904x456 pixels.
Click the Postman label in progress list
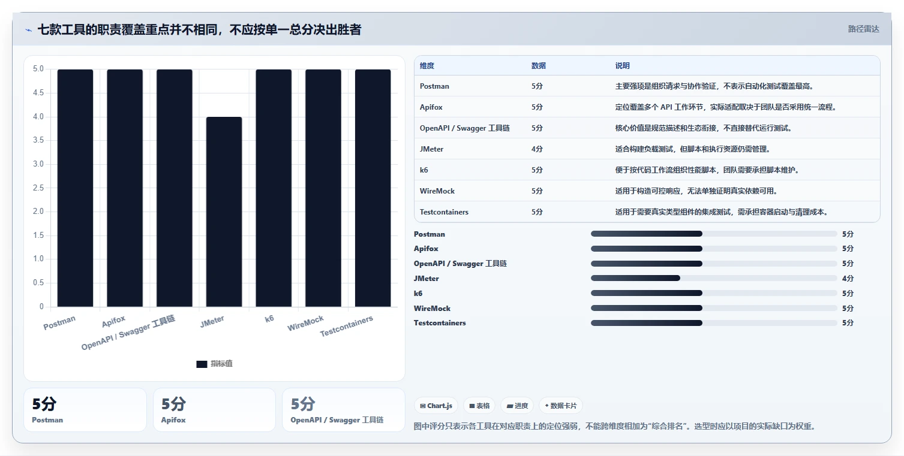430,234
